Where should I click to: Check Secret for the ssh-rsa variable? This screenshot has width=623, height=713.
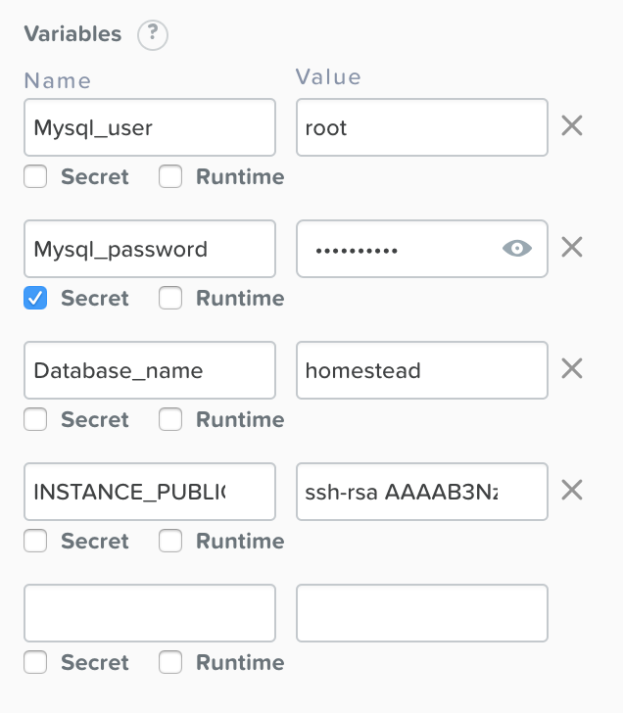click(35, 541)
